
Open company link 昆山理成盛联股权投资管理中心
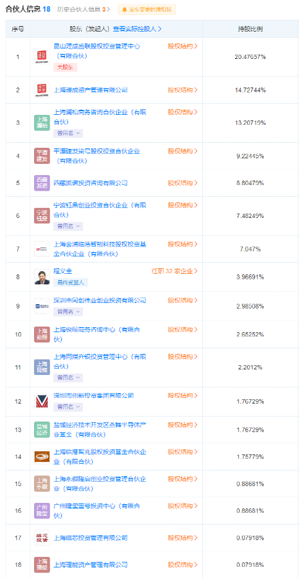(x=97, y=52)
